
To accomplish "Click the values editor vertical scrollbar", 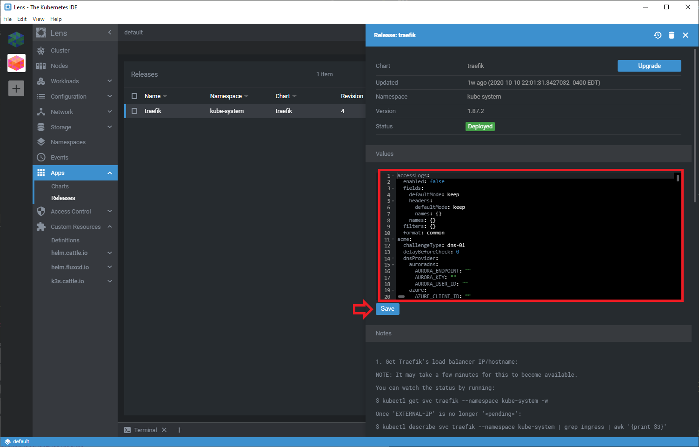I will pyautogui.click(x=678, y=178).
